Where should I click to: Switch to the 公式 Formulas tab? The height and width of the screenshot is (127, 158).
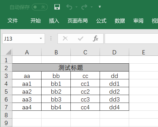101,21
